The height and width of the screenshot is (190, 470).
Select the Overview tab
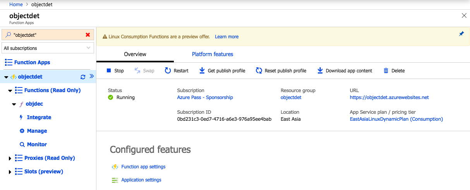[135, 54]
